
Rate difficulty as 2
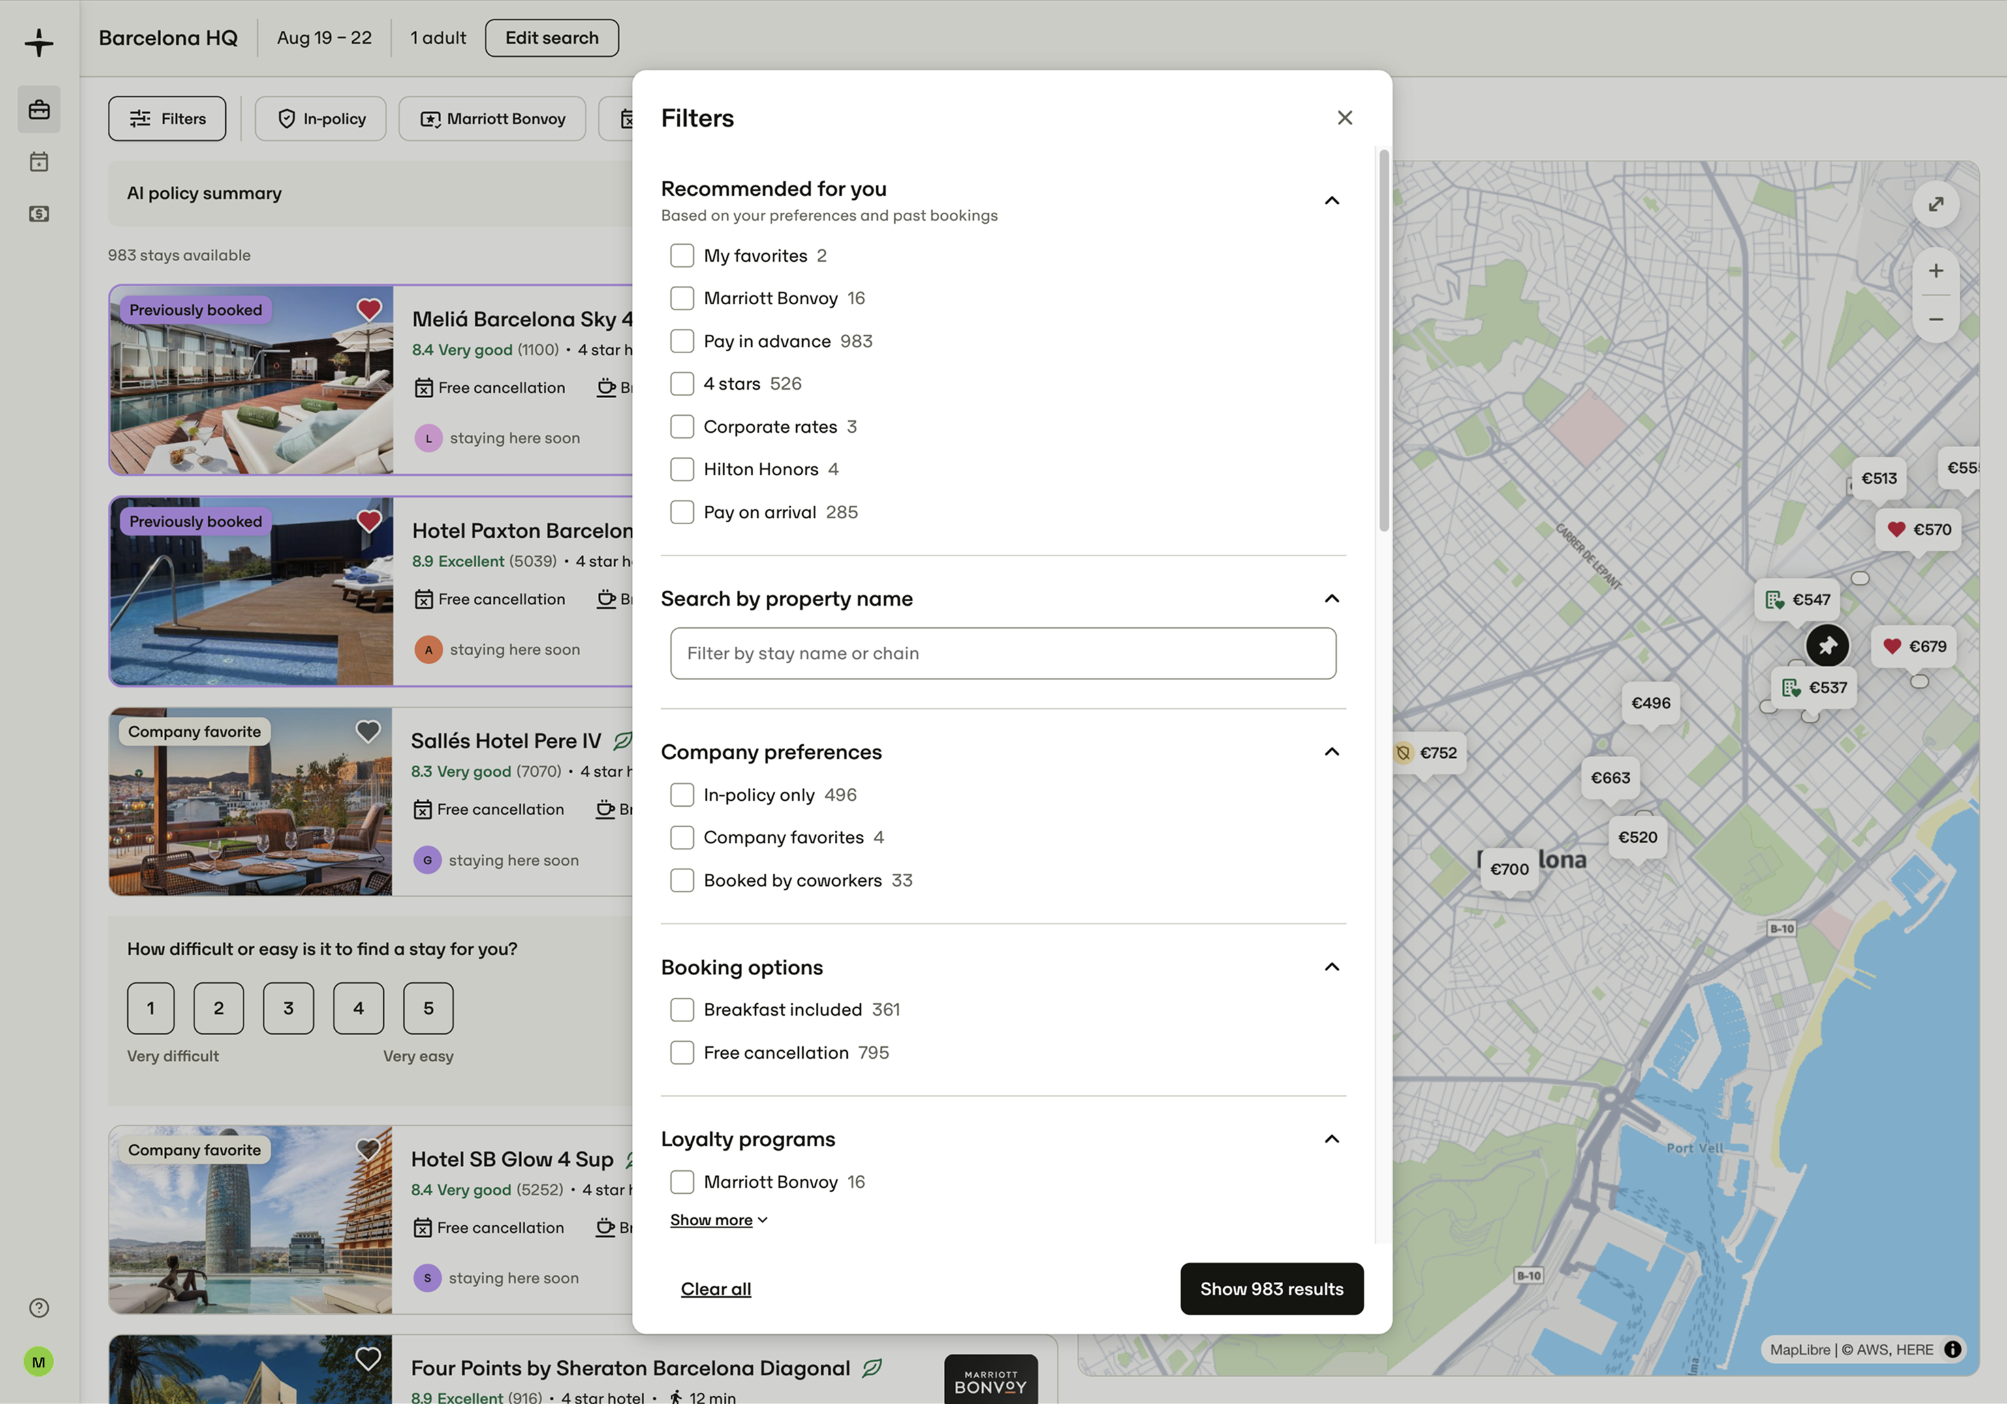219,1008
